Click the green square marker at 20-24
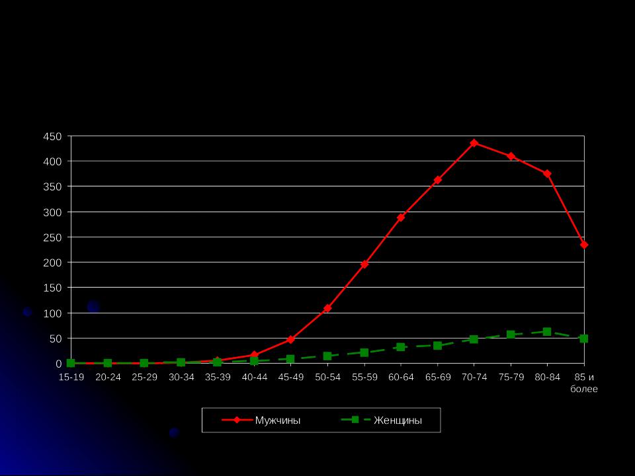Image resolution: width=635 pixels, height=476 pixels. 108,363
